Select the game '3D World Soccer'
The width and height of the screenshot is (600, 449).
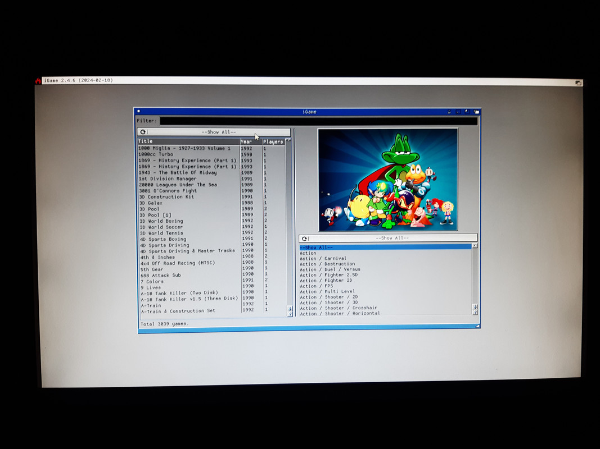[161, 227]
